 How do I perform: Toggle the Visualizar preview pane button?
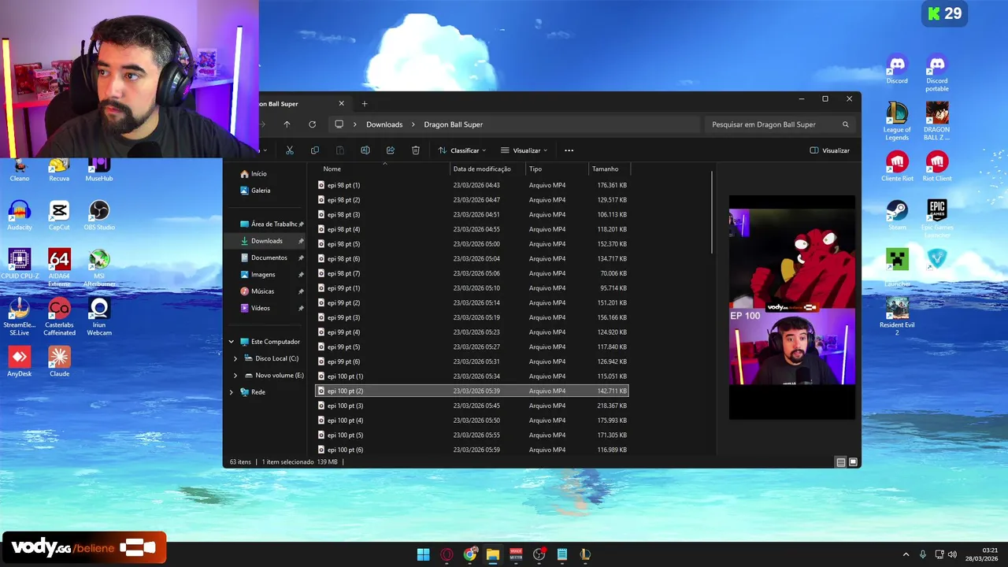pos(830,150)
